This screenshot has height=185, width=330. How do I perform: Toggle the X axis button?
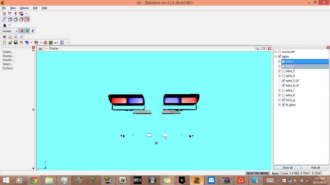pyautogui.click(x=21, y=31)
